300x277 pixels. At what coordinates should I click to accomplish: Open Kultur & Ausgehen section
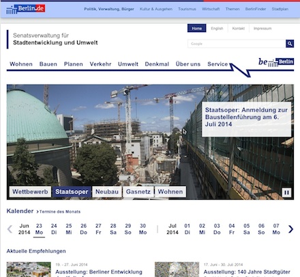(x=156, y=9)
